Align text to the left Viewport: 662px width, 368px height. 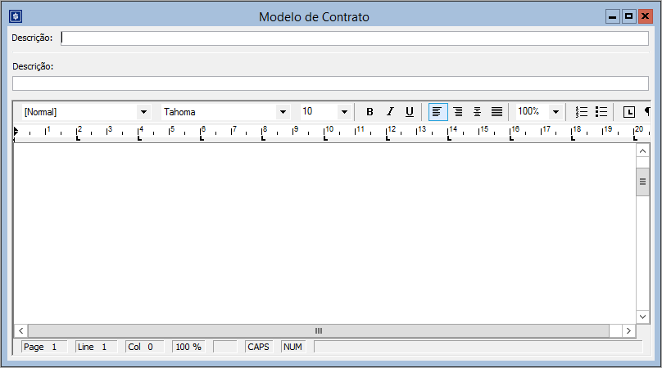click(x=438, y=112)
